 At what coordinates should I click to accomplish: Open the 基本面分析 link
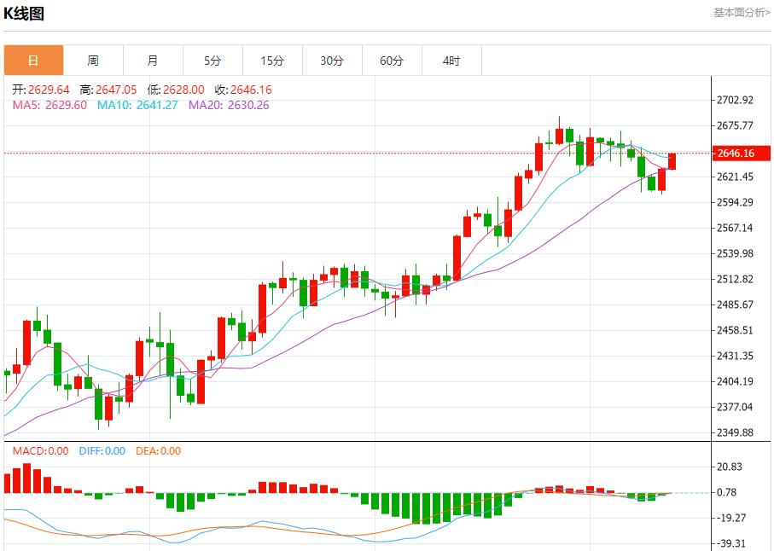741,12
